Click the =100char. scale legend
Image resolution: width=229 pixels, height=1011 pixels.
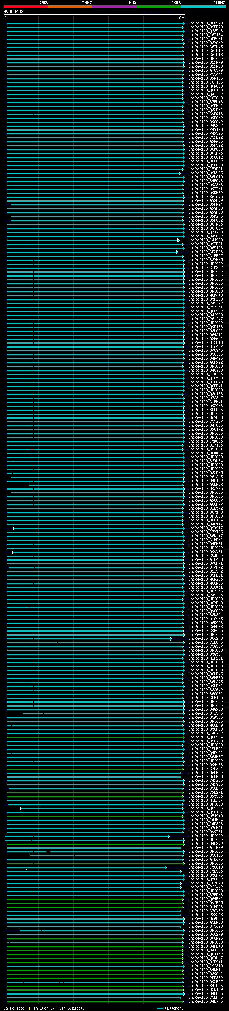[x=170, y=1008]
